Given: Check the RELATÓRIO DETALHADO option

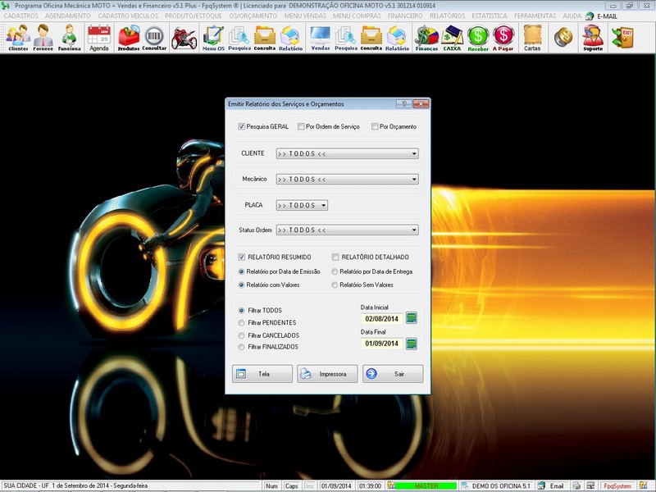Looking at the screenshot, I should (335, 257).
